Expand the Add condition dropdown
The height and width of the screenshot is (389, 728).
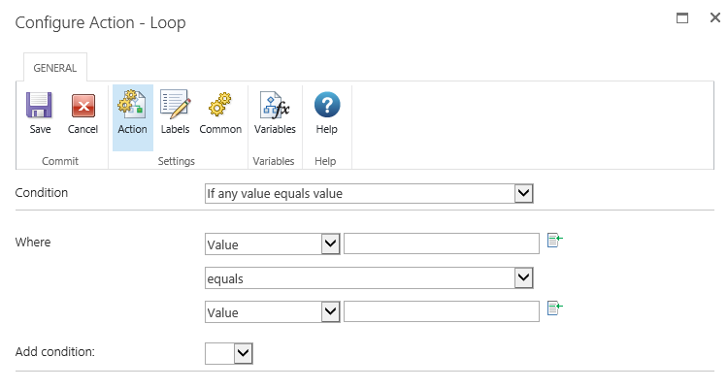point(244,354)
